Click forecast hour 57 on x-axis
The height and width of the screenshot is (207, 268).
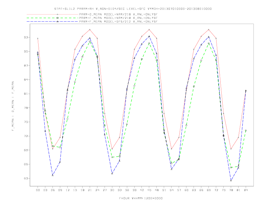point(179,190)
